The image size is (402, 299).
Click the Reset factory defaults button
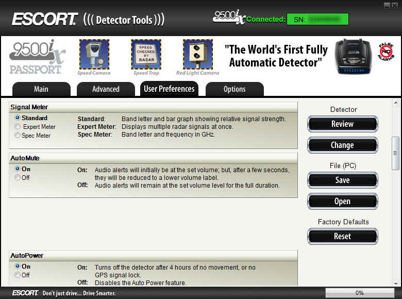point(342,237)
